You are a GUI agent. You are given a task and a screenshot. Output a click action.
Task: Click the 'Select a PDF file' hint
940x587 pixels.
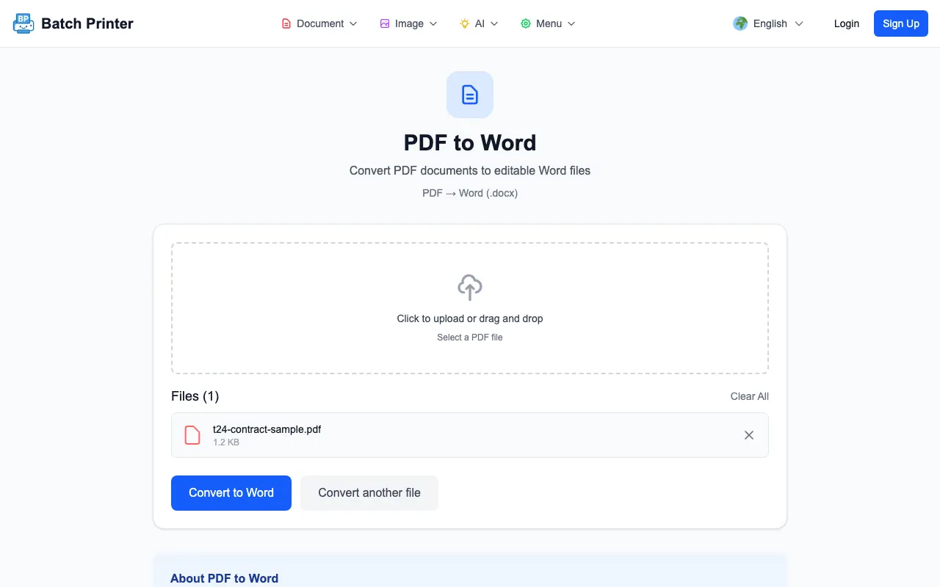click(x=470, y=338)
